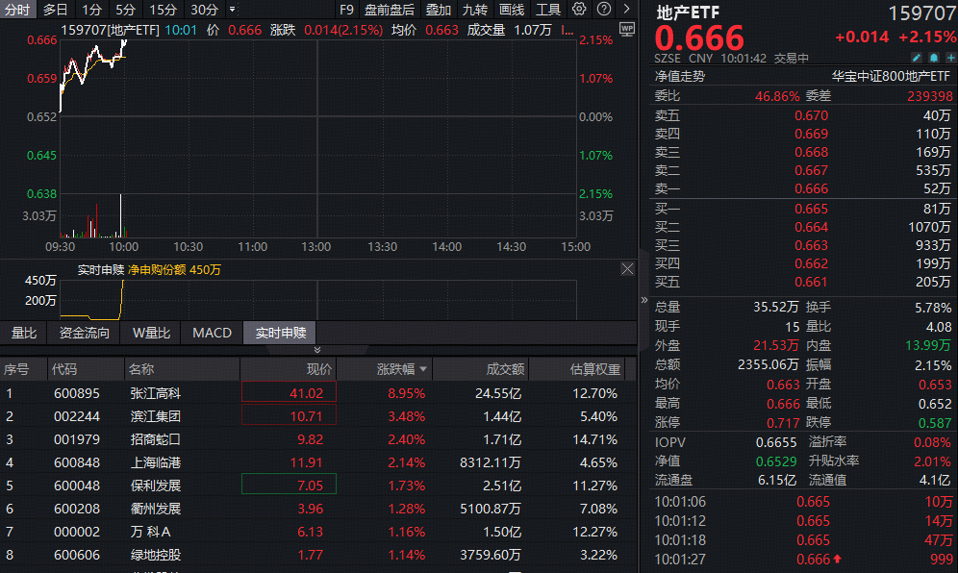The height and width of the screenshot is (573, 958).
Task: Set a price alert via the bell icon
Action: [933, 58]
